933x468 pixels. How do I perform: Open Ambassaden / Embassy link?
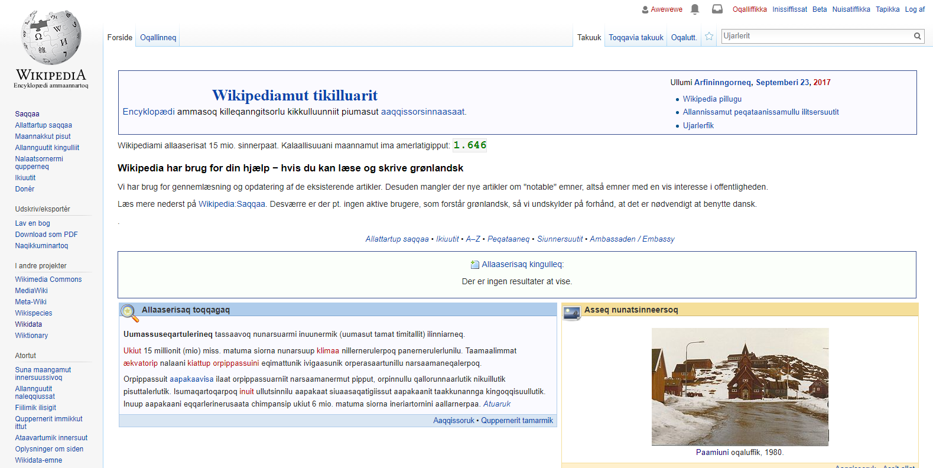click(x=632, y=239)
